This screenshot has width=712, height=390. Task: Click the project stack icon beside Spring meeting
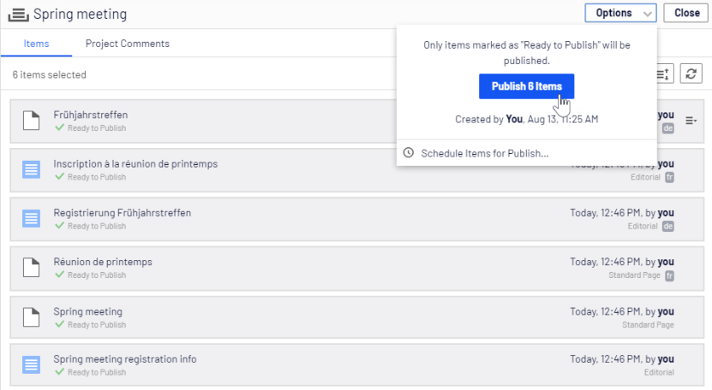pyautogui.click(x=18, y=14)
